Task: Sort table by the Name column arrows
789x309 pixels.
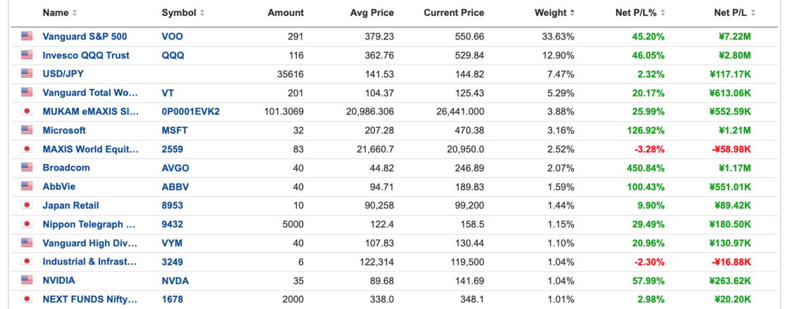Action: click(x=74, y=13)
